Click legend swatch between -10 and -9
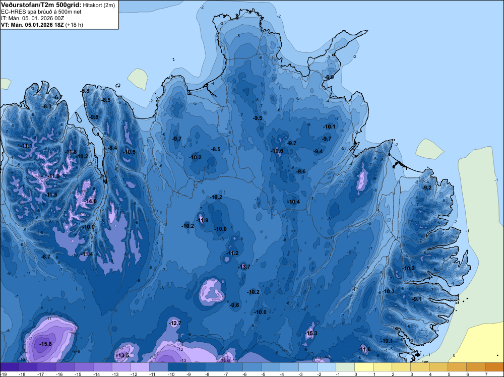 click(177, 367)
